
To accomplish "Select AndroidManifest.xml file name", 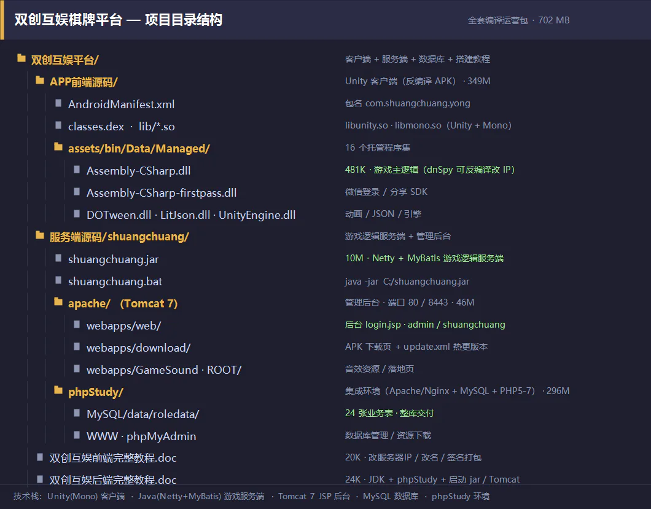I will [121, 105].
